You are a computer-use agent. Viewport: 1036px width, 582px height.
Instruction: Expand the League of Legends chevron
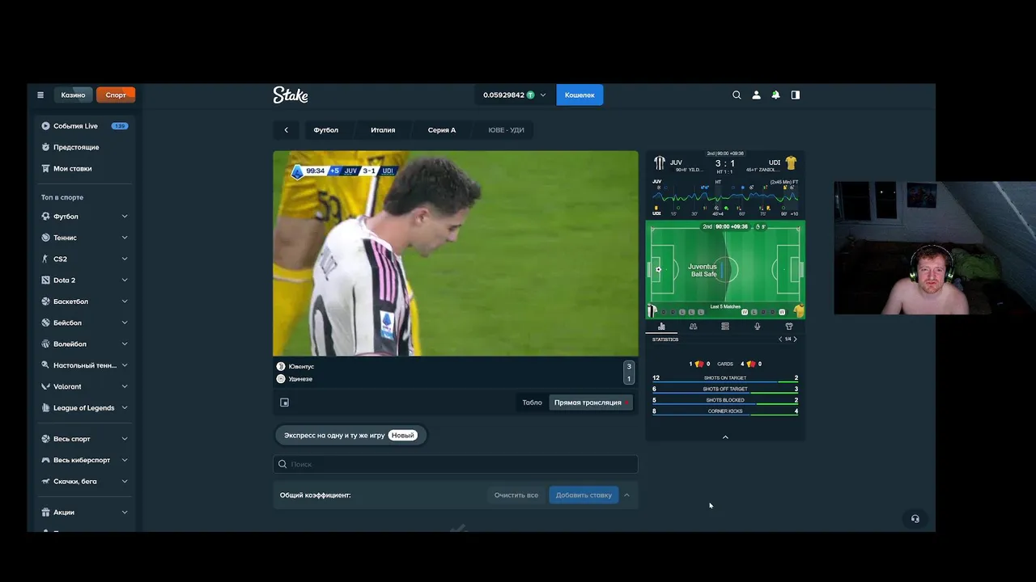125,408
